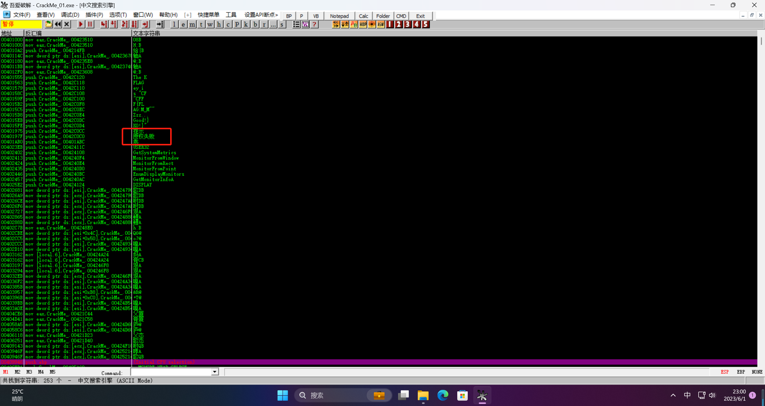Click the Run program play icon
The image size is (765, 406).
pos(80,24)
